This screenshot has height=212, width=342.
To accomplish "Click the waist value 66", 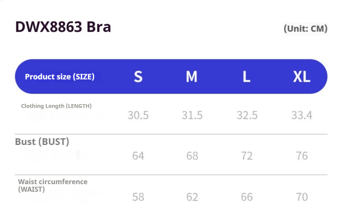I will point(247,197).
